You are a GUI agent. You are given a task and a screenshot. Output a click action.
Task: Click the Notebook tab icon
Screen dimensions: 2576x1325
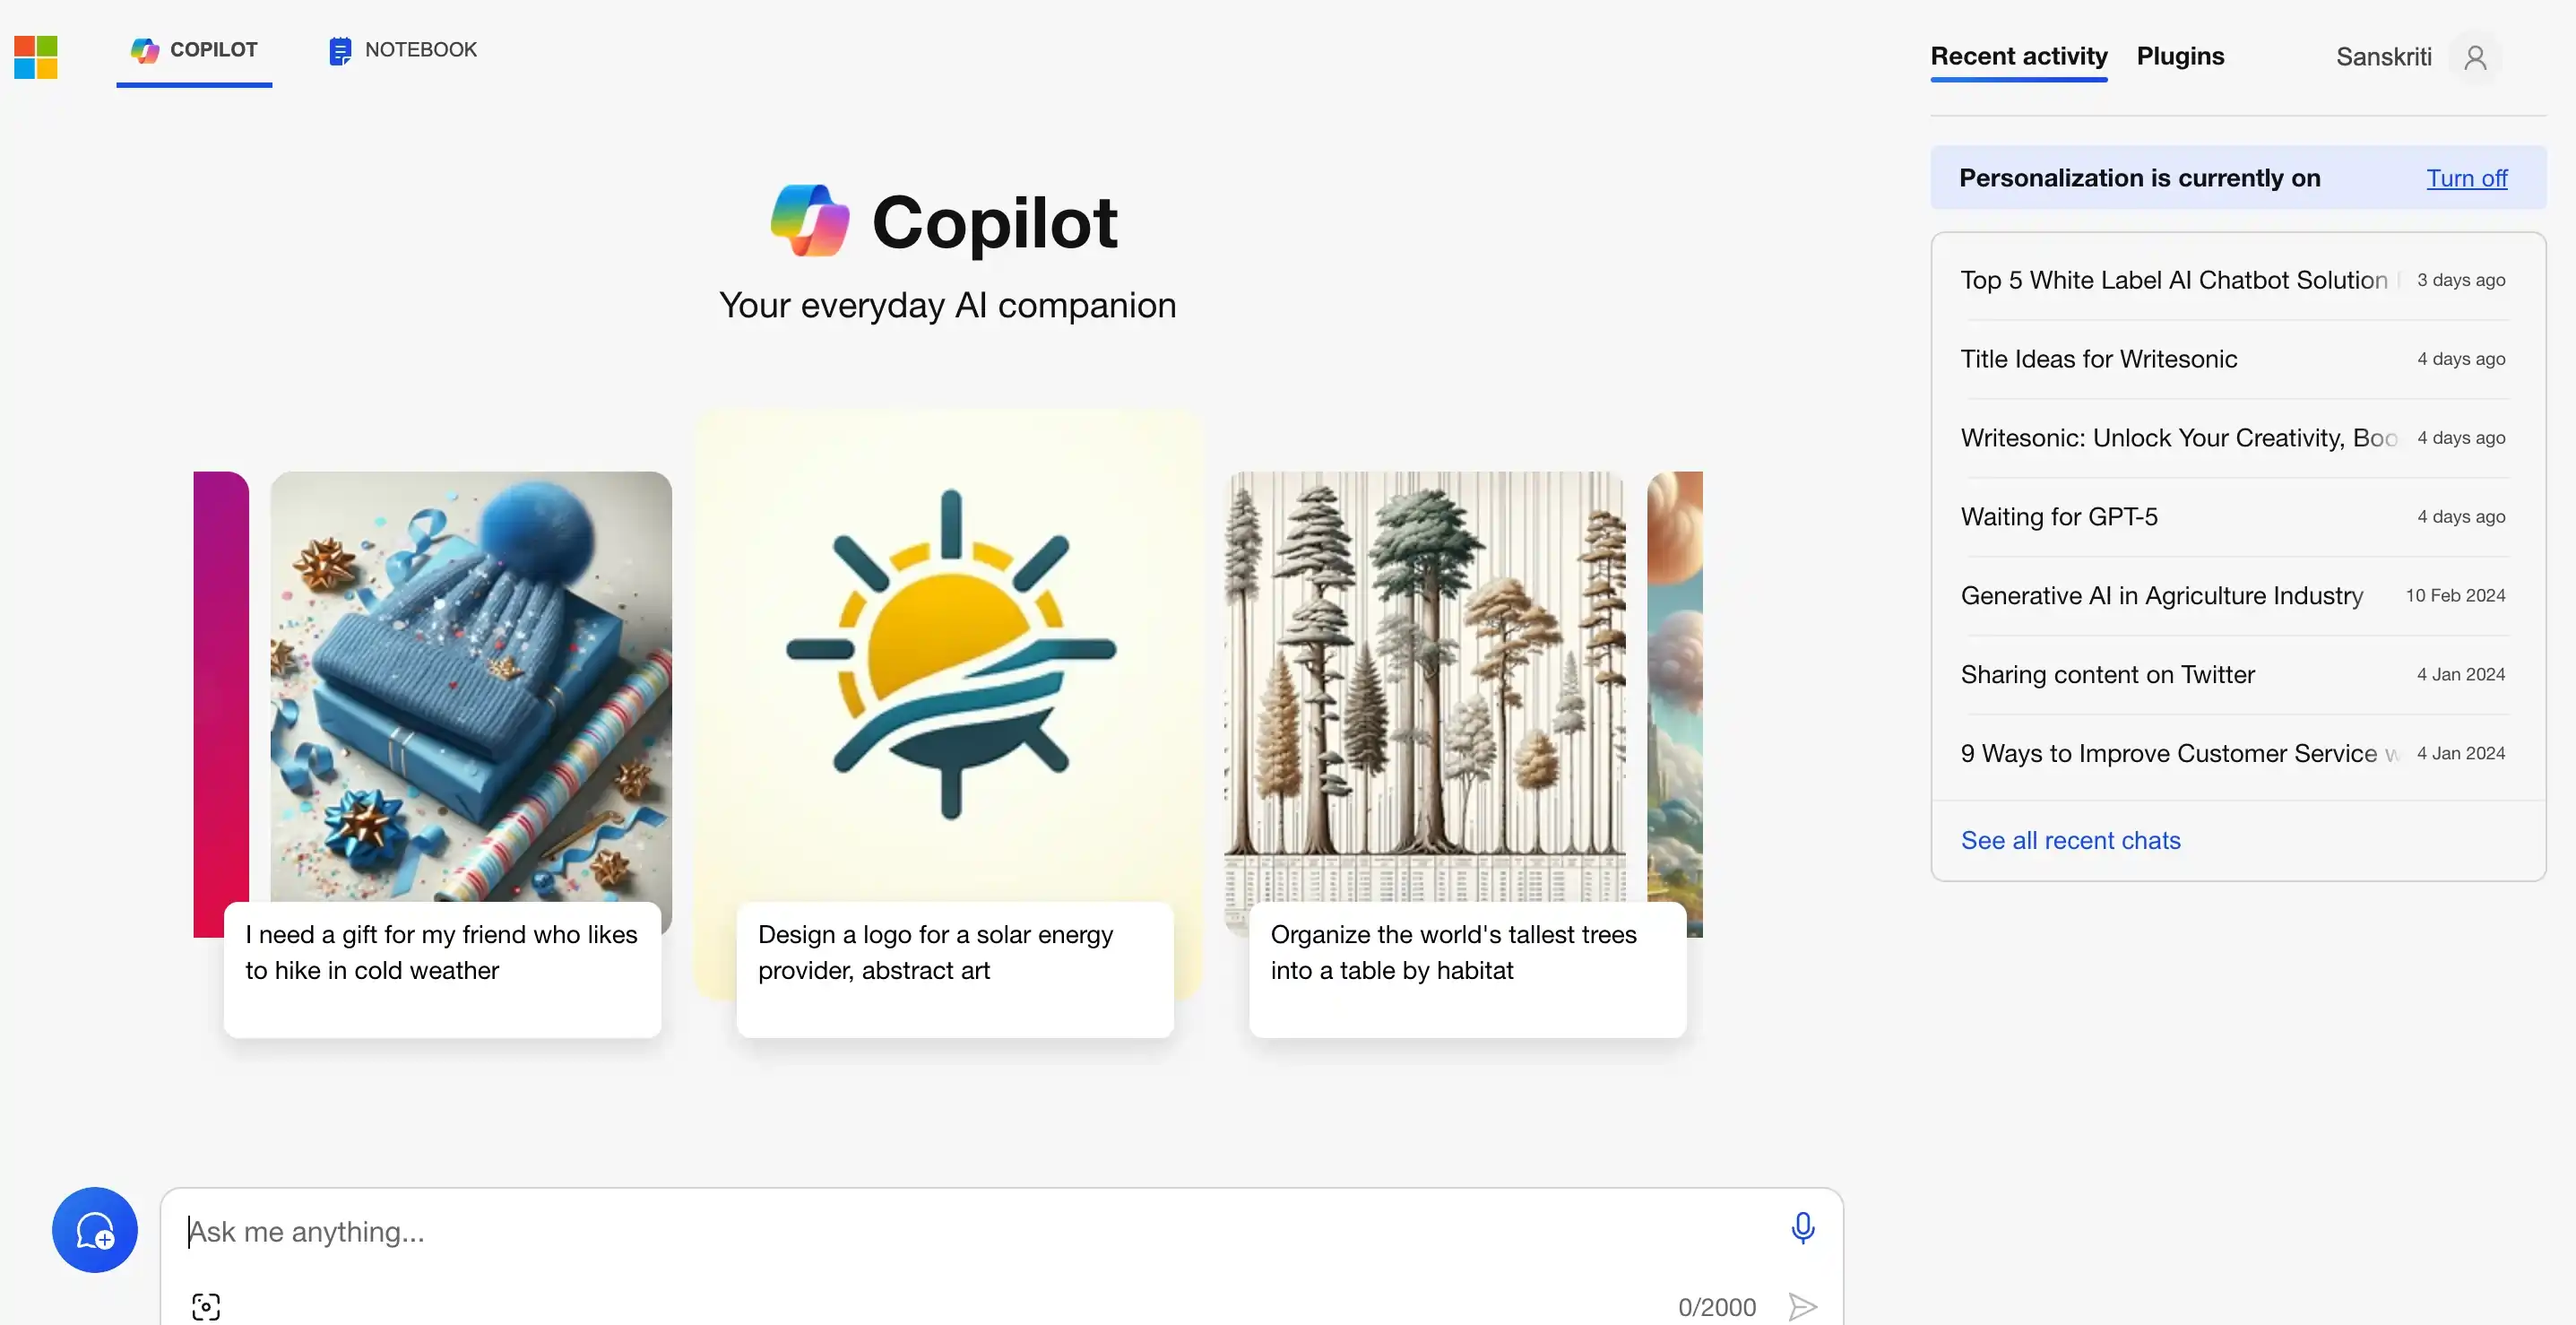340,50
